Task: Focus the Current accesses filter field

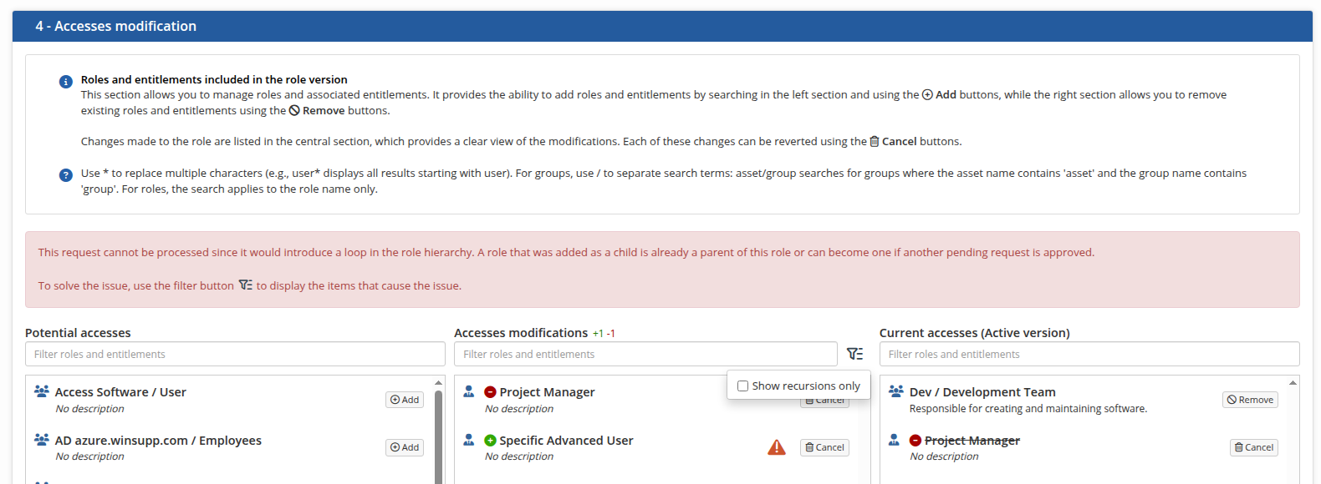Action: pos(1089,354)
